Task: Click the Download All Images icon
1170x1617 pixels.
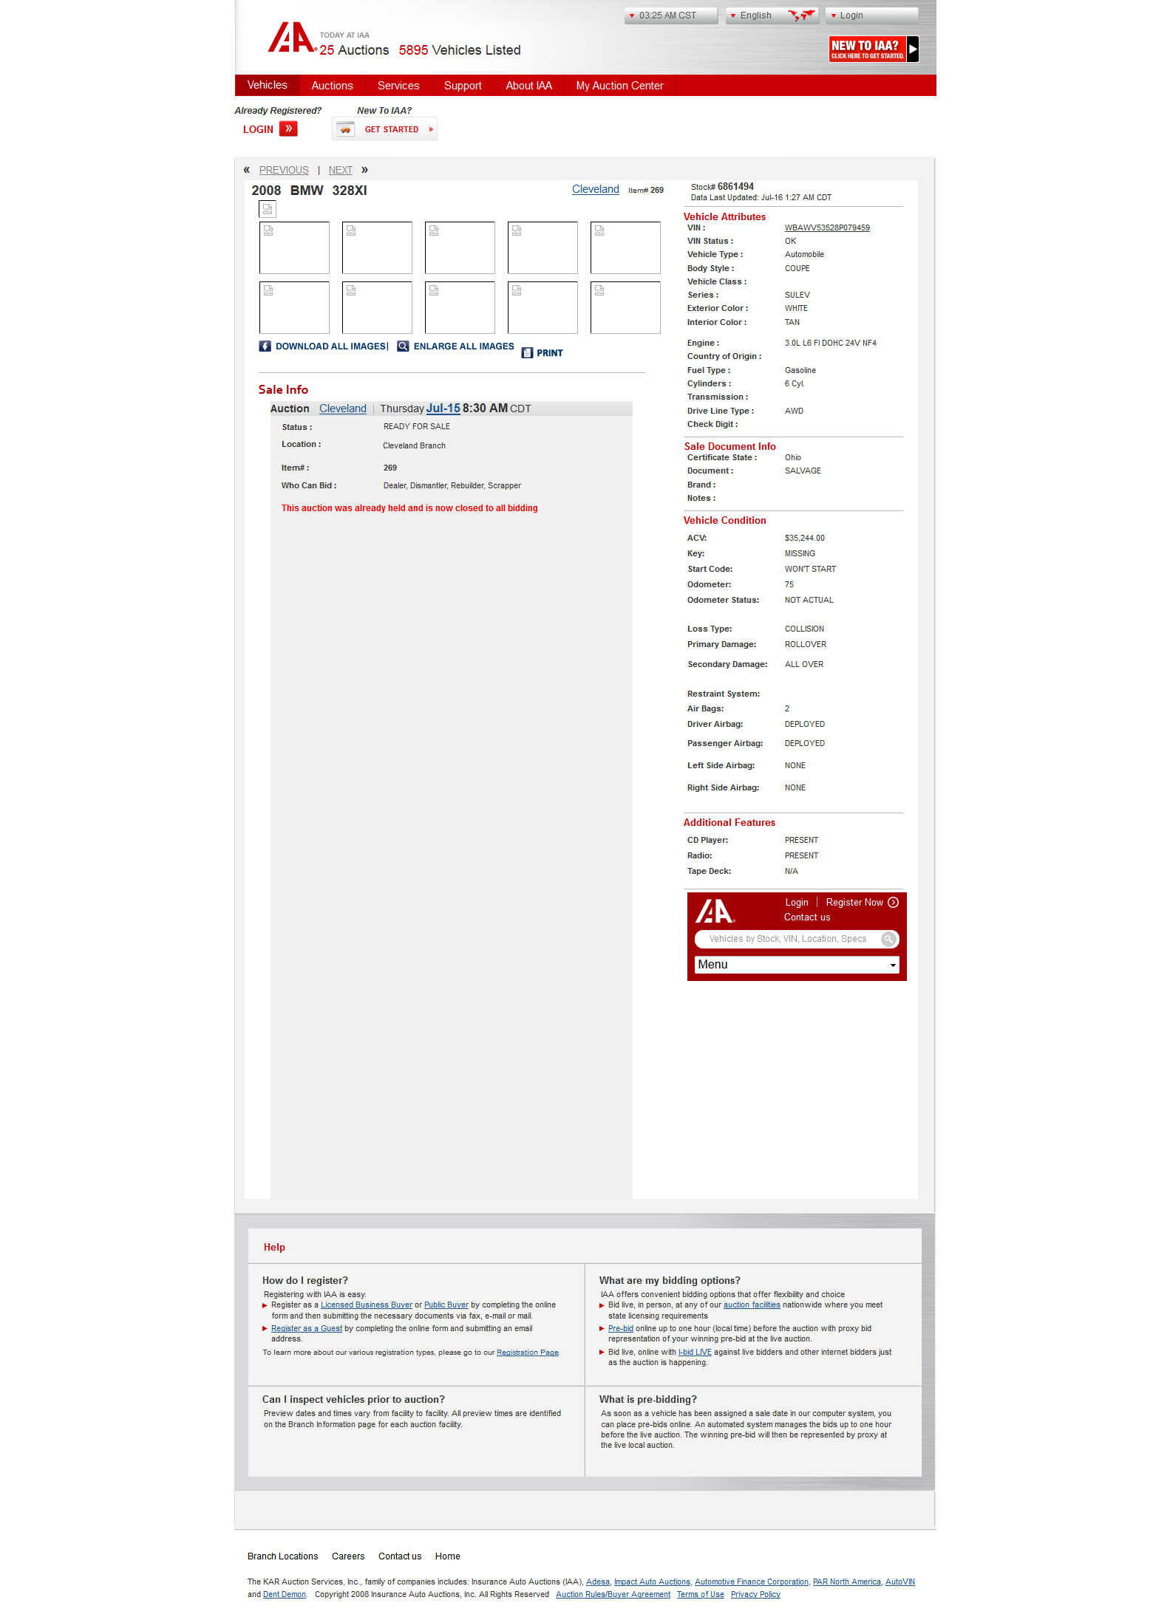Action: pos(265,346)
